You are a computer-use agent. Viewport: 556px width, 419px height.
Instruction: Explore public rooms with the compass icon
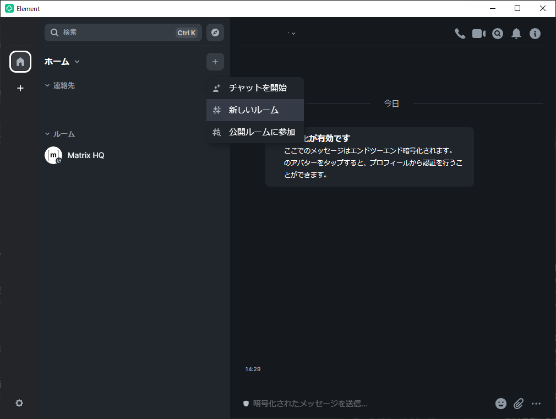pos(215,32)
